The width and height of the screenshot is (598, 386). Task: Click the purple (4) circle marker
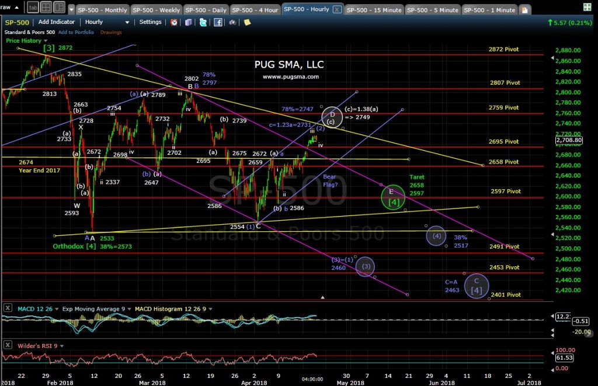(x=436, y=236)
